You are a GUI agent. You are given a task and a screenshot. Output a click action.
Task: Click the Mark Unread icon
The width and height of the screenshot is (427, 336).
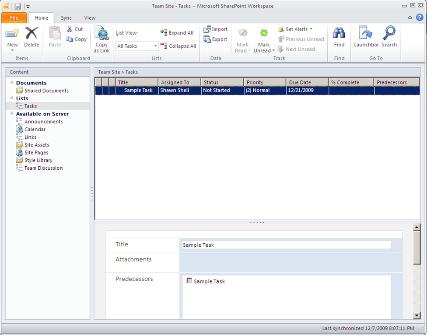pos(264,33)
